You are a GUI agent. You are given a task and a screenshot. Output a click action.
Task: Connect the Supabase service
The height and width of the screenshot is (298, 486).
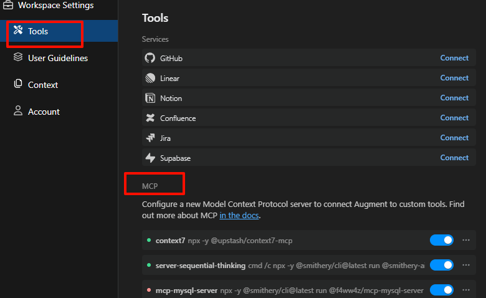point(454,158)
